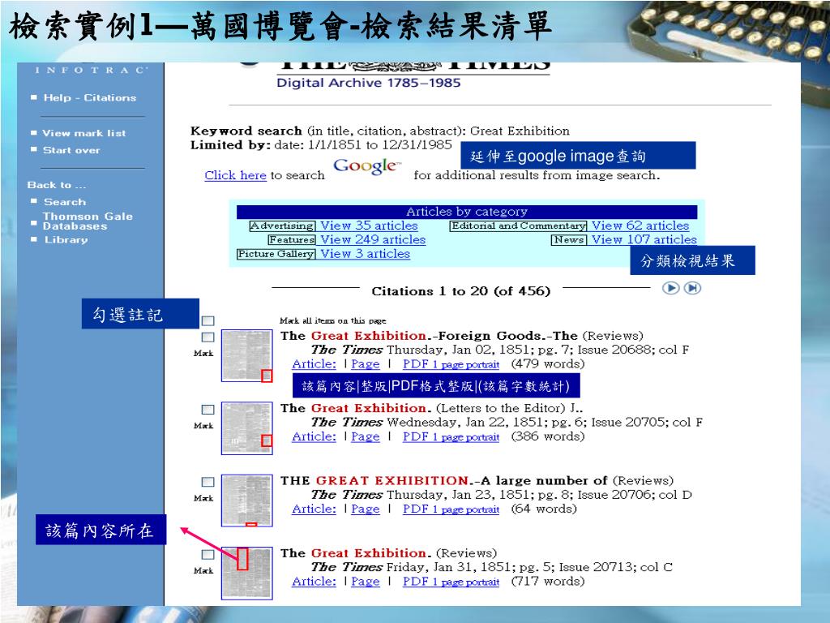Jump to last page of citations
This screenshot has width=830, height=623.
point(692,288)
